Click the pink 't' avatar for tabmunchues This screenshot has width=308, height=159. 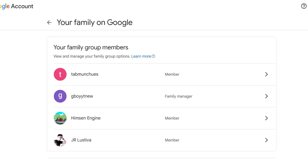click(x=60, y=74)
